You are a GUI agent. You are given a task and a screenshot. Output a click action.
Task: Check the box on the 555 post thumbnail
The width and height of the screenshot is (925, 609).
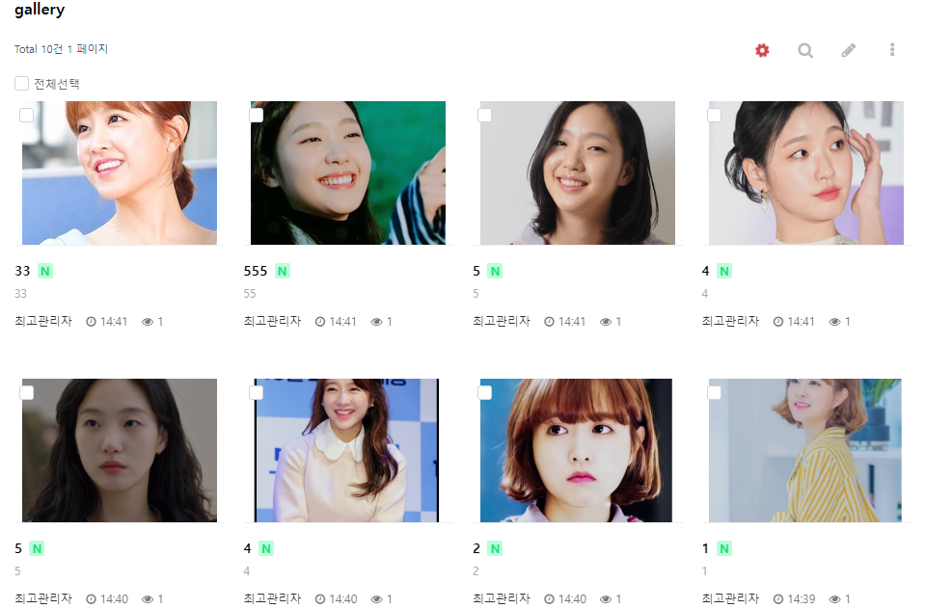click(x=256, y=115)
